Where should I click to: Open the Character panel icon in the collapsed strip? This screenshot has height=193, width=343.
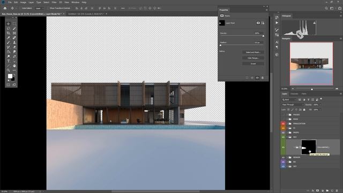[277, 42]
